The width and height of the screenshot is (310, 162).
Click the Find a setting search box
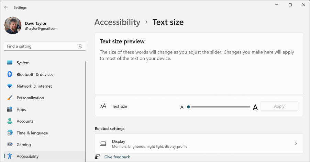click(x=45, y=46)
